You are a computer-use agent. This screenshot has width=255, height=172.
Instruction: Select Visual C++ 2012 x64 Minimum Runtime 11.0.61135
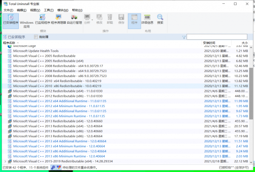click(125, 106)
